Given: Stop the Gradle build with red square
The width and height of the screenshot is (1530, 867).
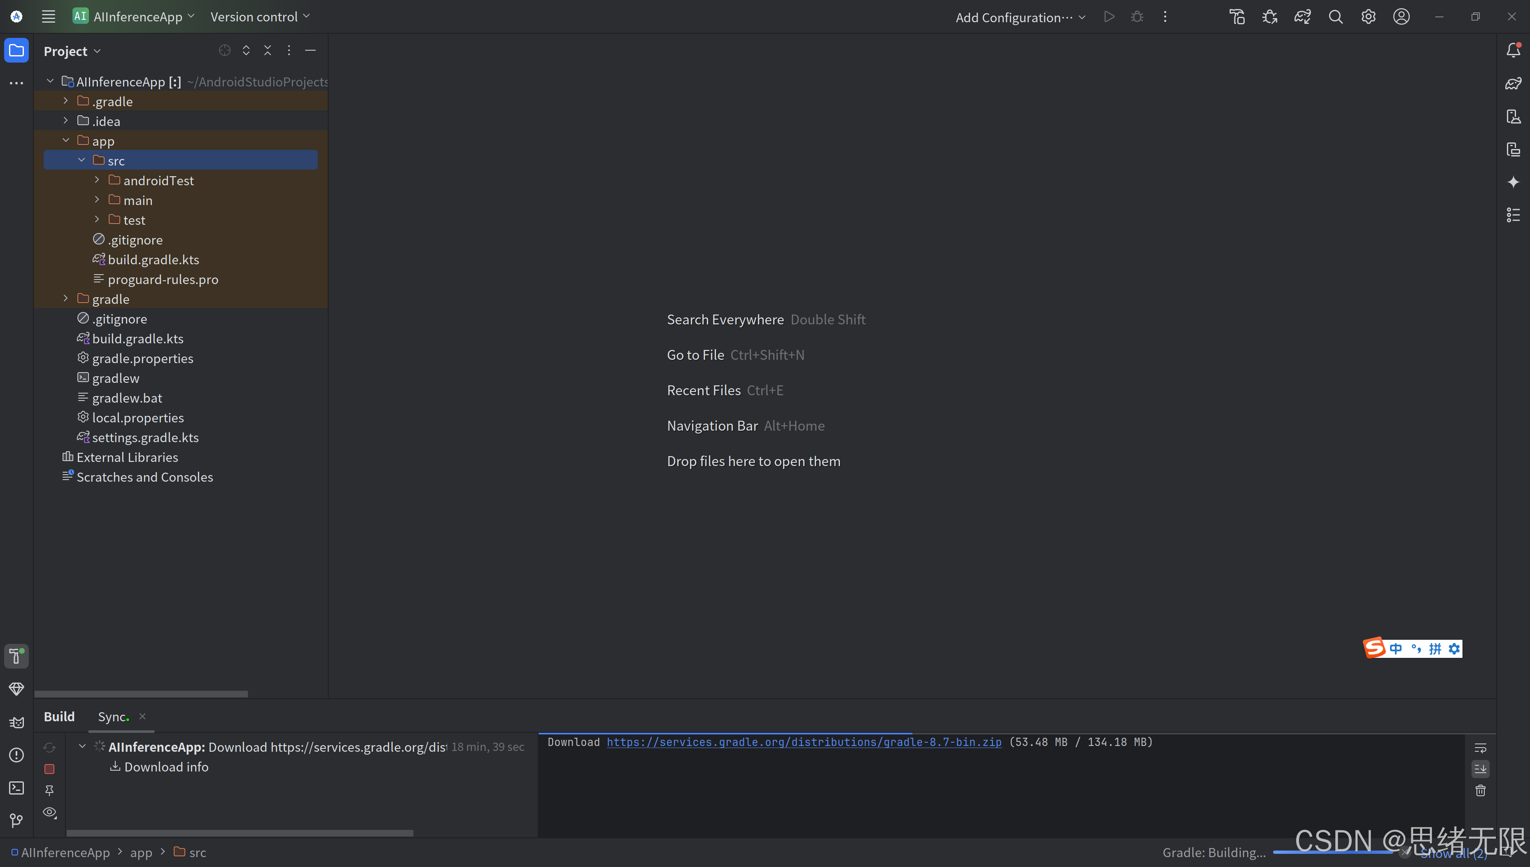Looking at the screenshot, I should point(49,769).
